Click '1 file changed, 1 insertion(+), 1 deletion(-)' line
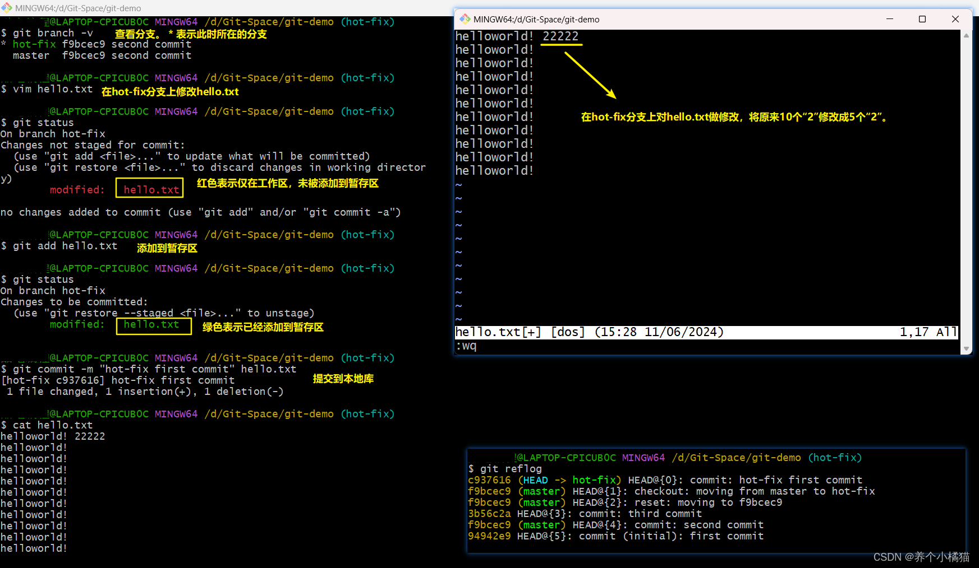 (145, 392)
